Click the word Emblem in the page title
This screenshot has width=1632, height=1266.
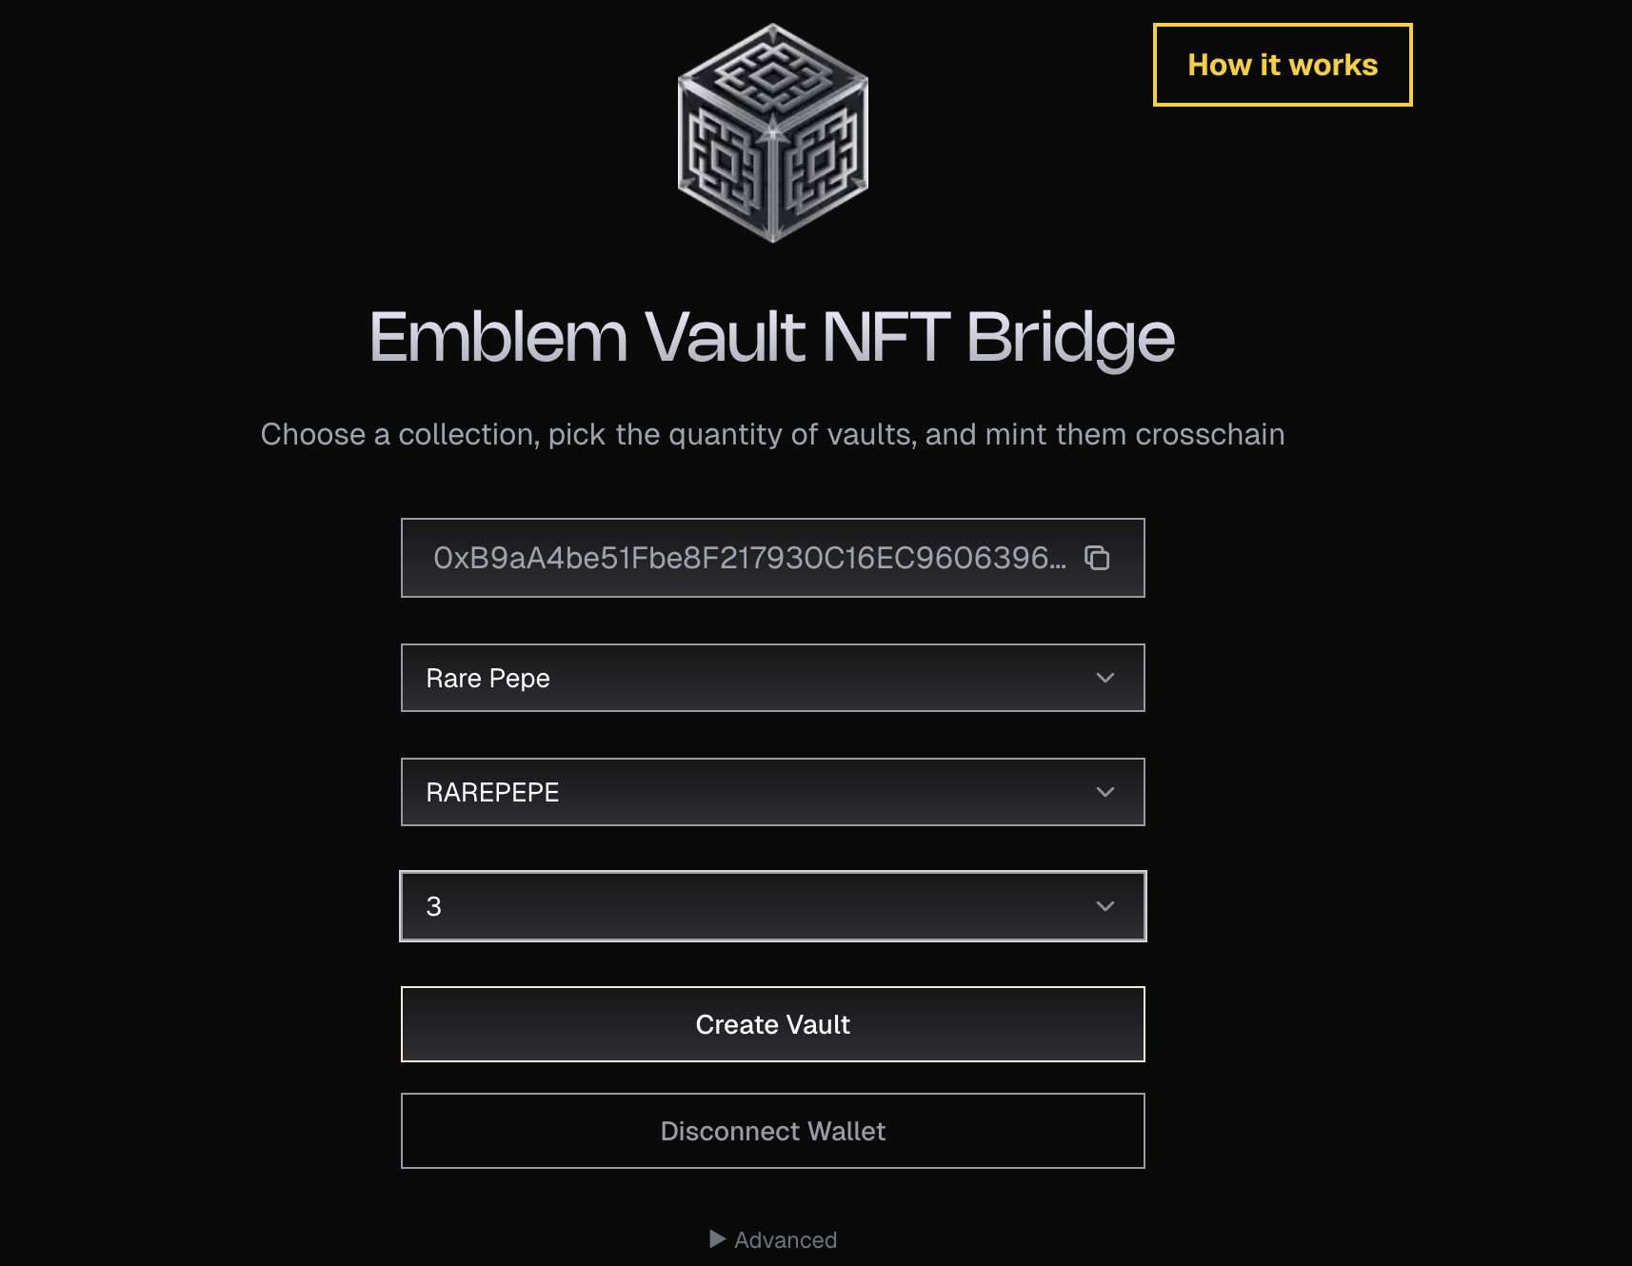498,337
